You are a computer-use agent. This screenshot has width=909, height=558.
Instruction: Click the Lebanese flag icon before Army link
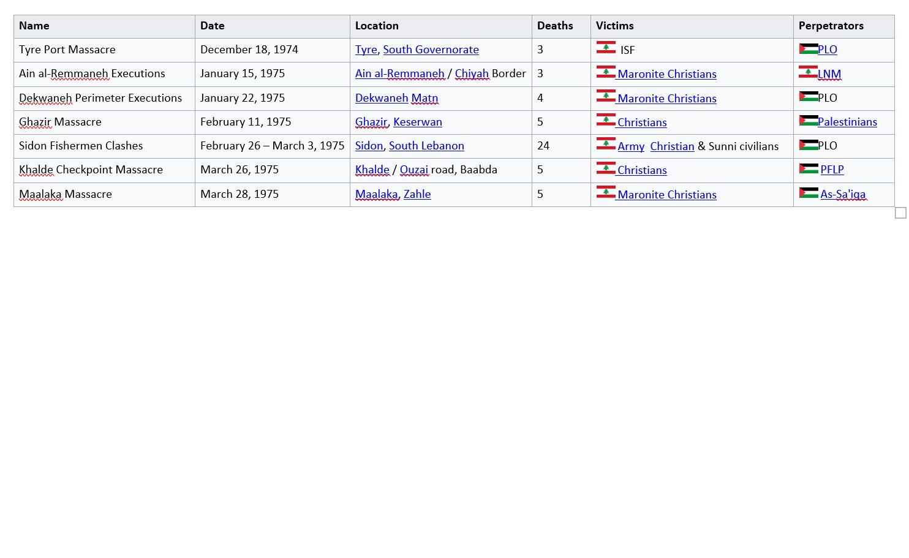coord(606,144)
